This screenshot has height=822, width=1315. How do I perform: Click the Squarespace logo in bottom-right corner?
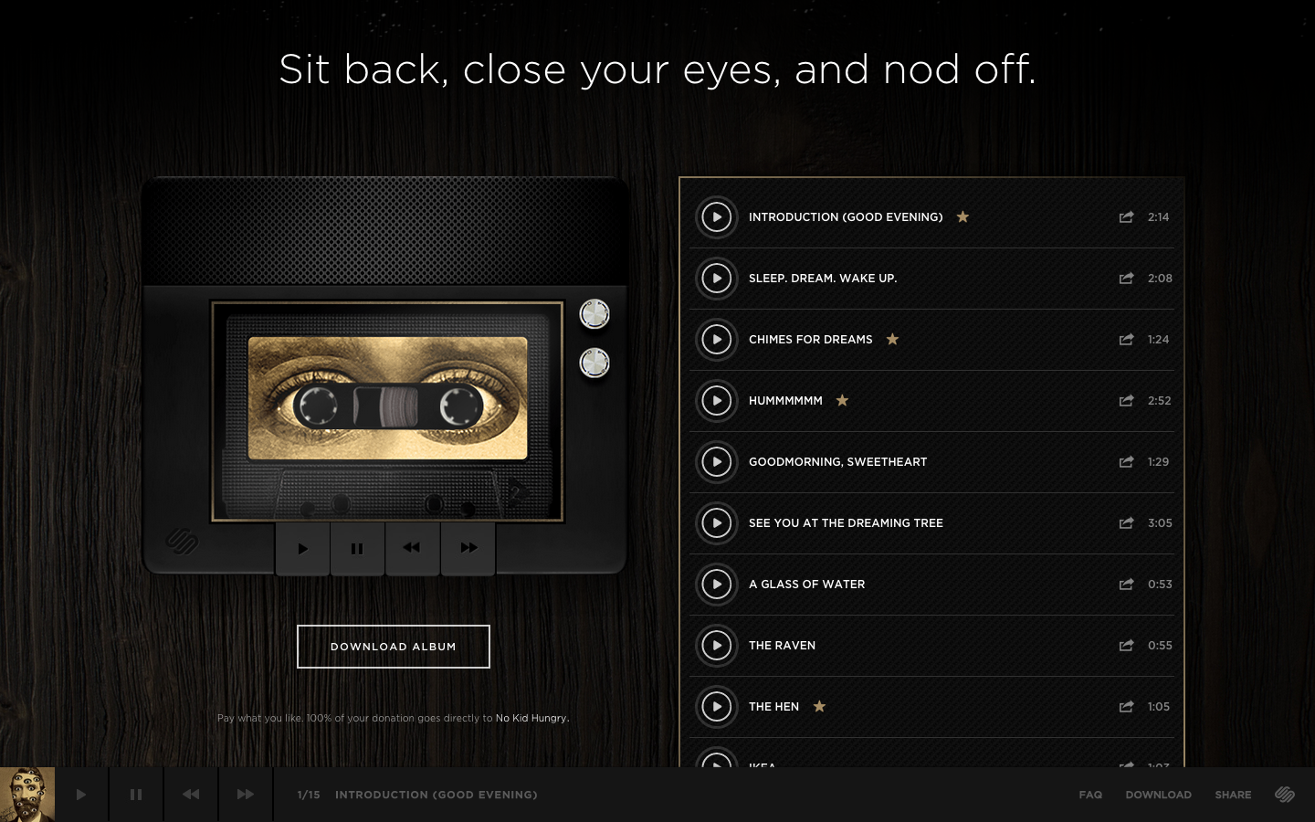point(1285,795)
